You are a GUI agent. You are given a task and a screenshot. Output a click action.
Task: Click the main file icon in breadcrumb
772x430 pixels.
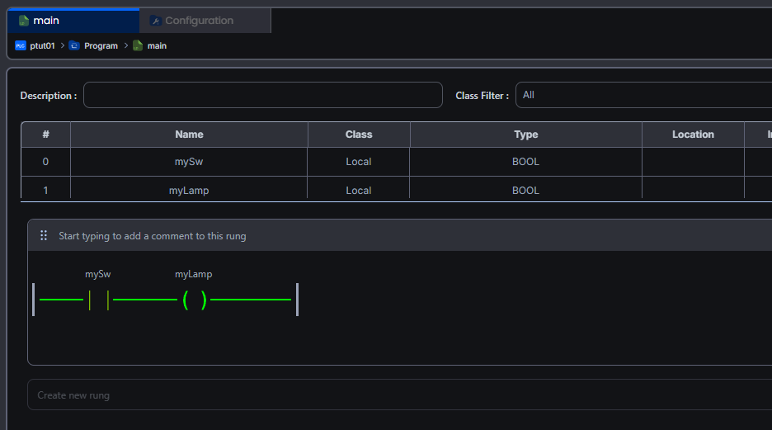coord(138,46)
